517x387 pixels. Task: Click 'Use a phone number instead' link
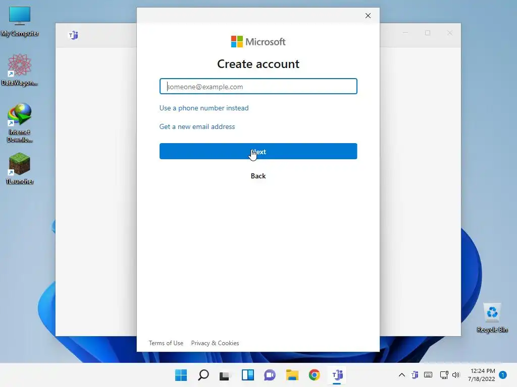click(204, 108)
